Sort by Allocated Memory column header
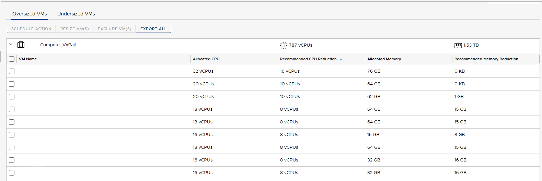The height and width of the screenshot is (181, 542). click(384, 59)
